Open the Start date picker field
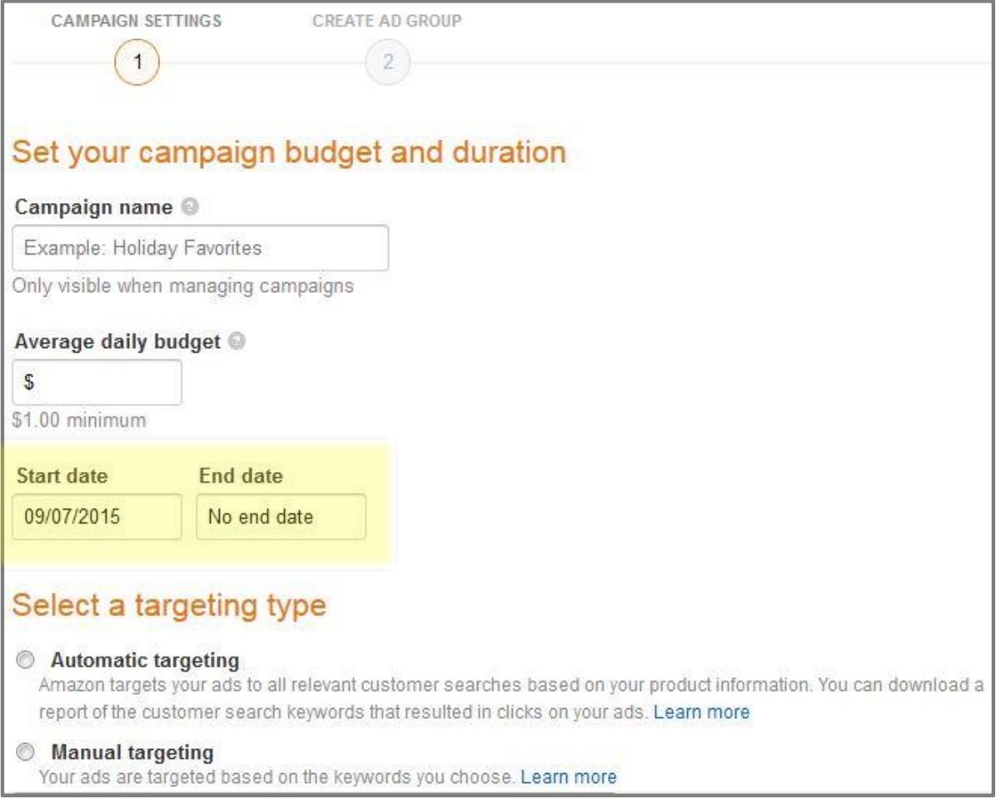996x799 pixels. (97, 517)
